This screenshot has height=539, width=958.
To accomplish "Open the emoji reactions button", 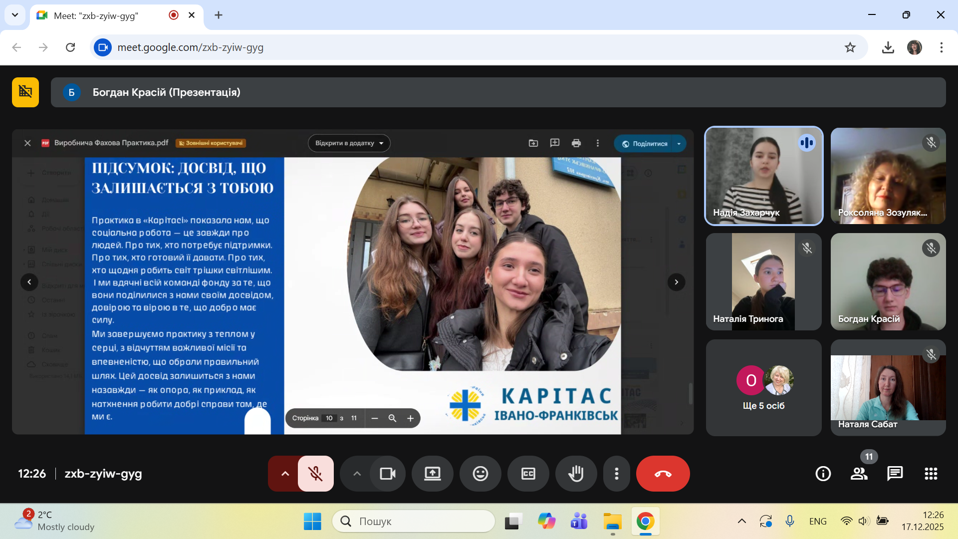I will click(x=480, y=474).
